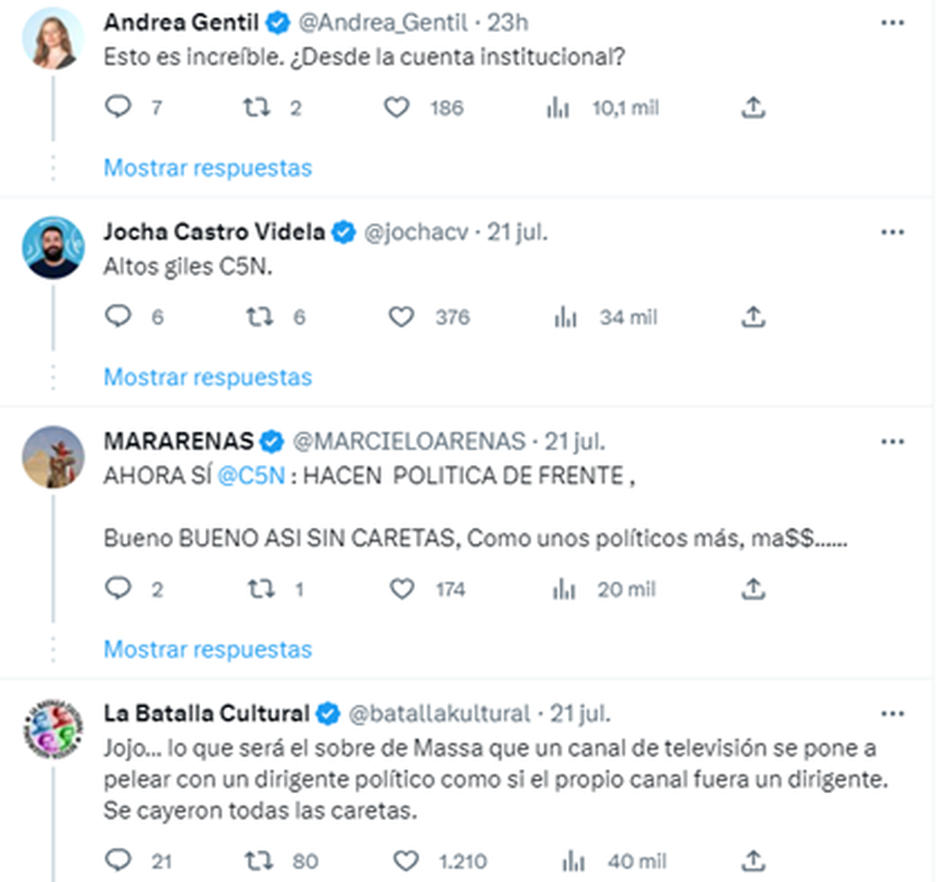Open more options for La Batalla Cultural's tweet
Screen dimensions: 936x882
click(x=892, y=714)
